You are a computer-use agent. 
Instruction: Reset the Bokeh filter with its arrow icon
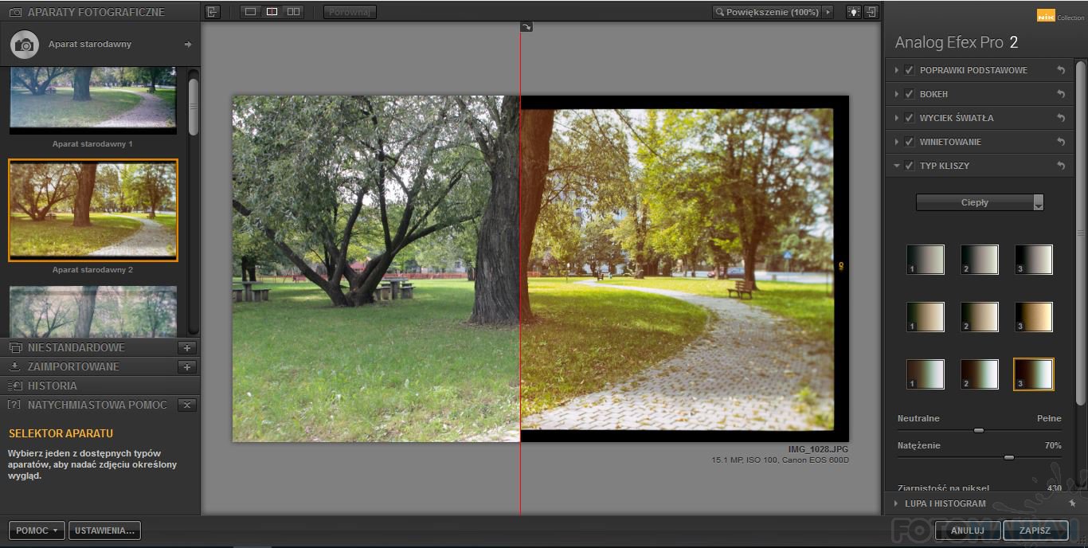click(1060, 94)
